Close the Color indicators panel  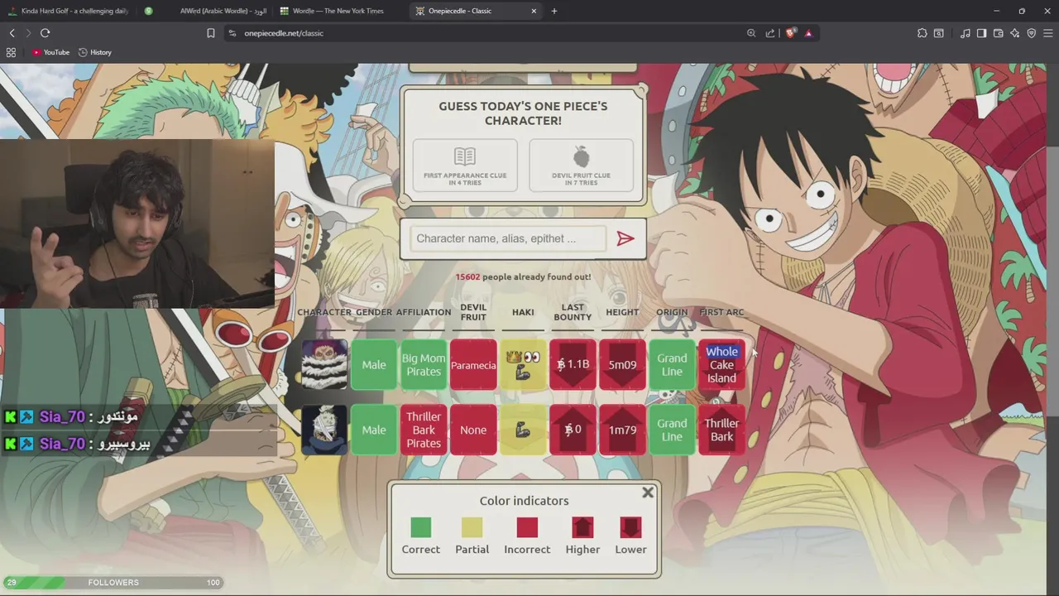(x=648, y=493)
